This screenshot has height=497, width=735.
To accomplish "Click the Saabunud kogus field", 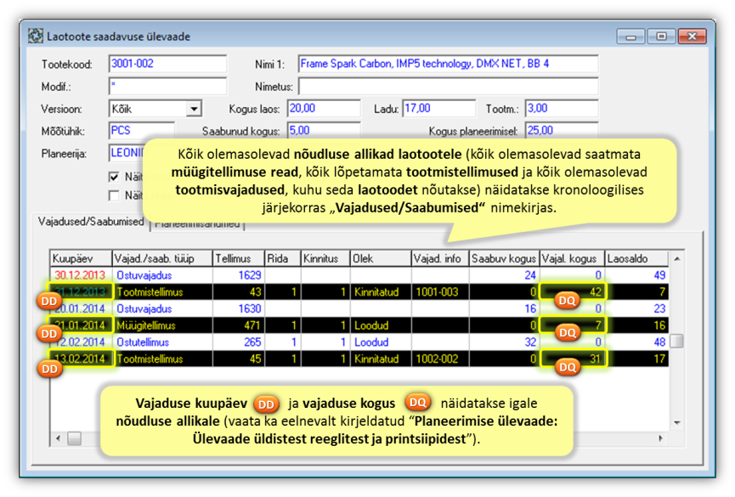I will (x=324, y=130).
